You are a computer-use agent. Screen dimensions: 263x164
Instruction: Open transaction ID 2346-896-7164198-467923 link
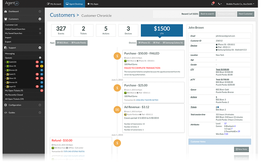147,100
